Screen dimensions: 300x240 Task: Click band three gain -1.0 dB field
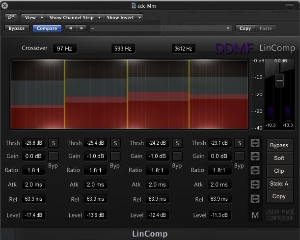click(158, 156)
